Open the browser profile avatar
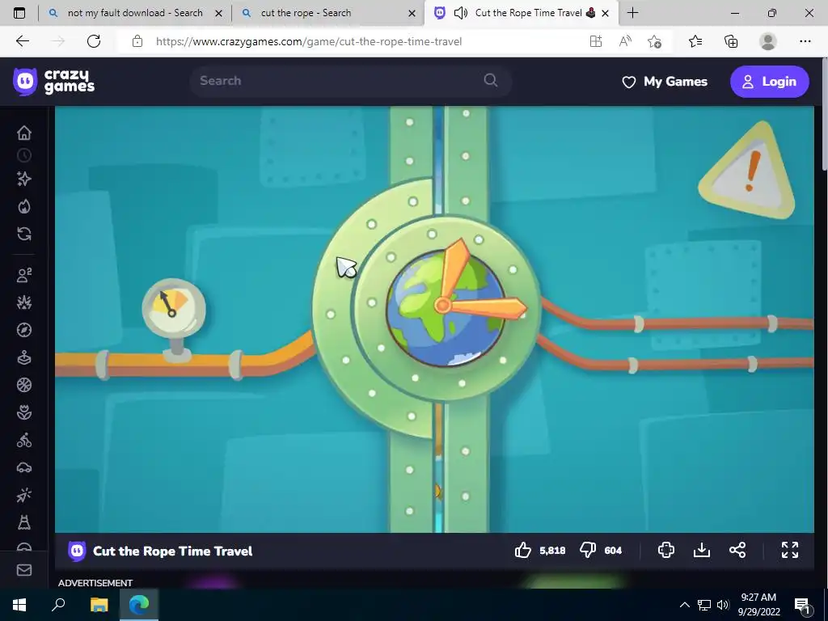Viewport: 828px width, 621px height. point(768,41)
